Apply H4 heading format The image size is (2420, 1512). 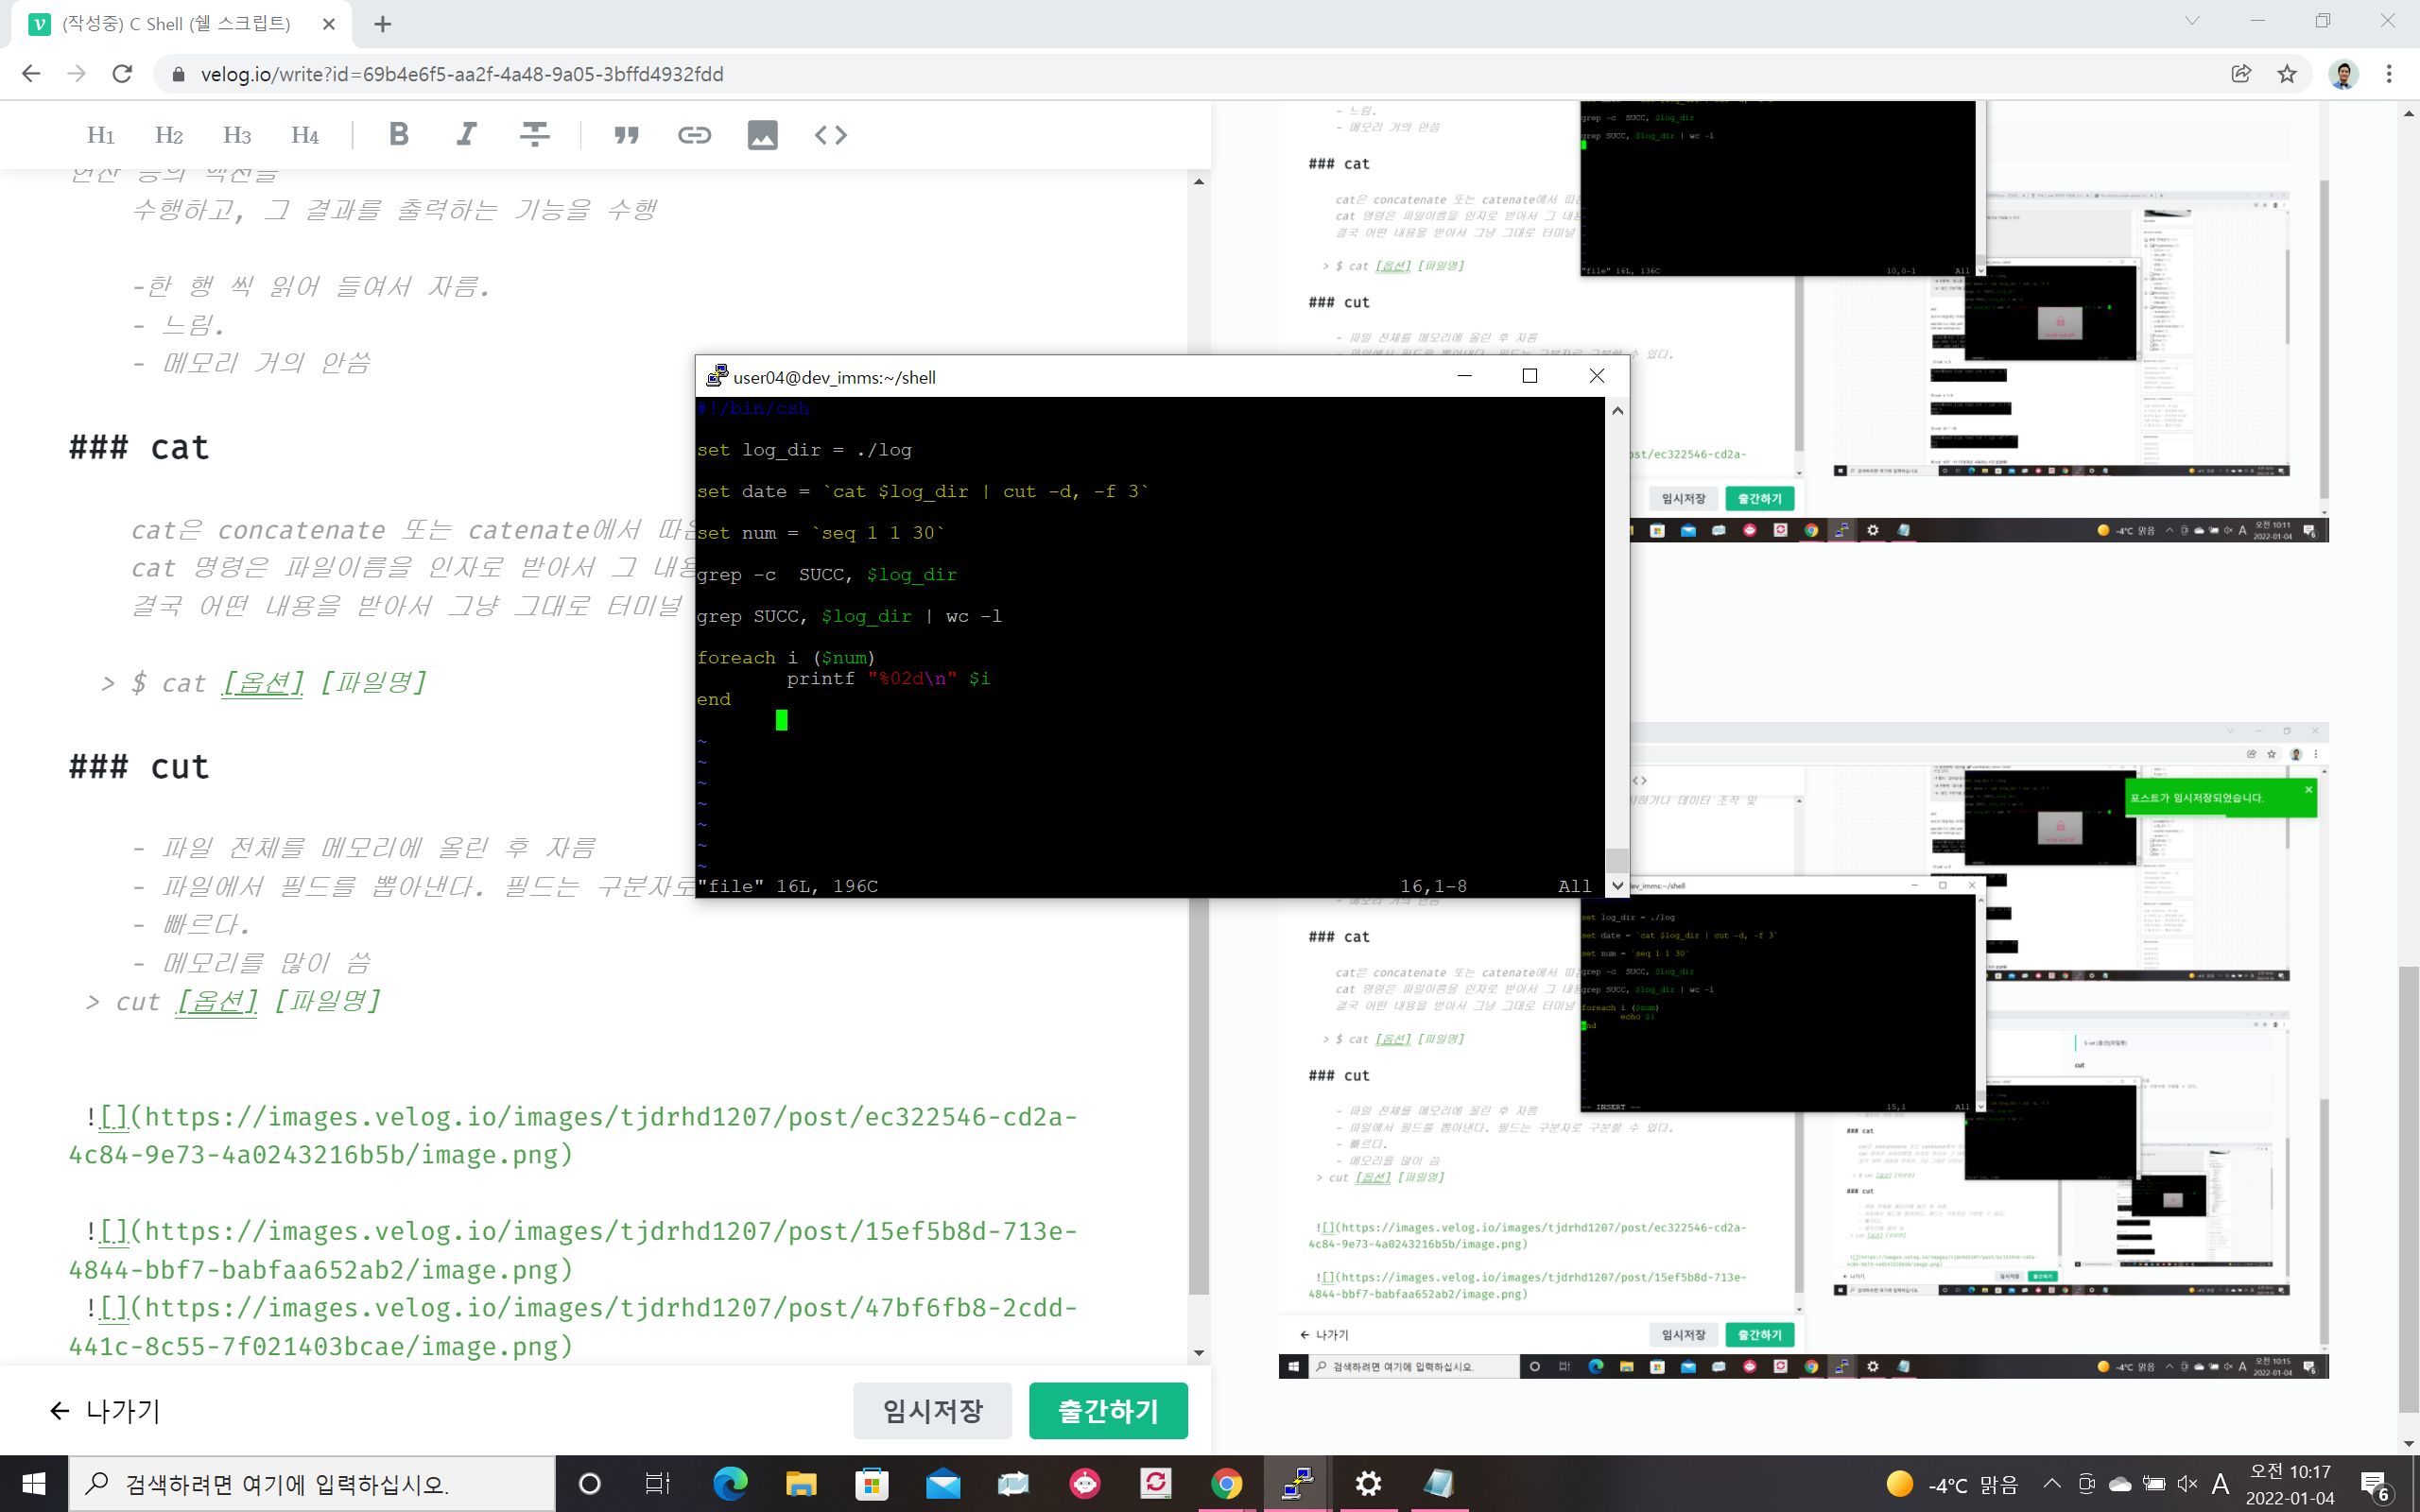tap(305, 135)
